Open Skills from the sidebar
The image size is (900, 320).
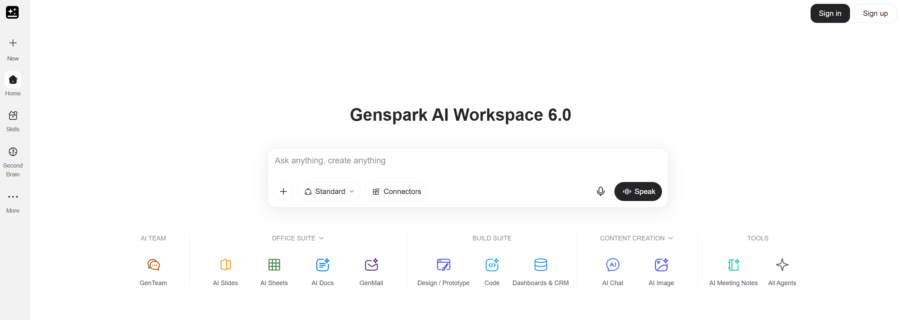click(13, 121)
